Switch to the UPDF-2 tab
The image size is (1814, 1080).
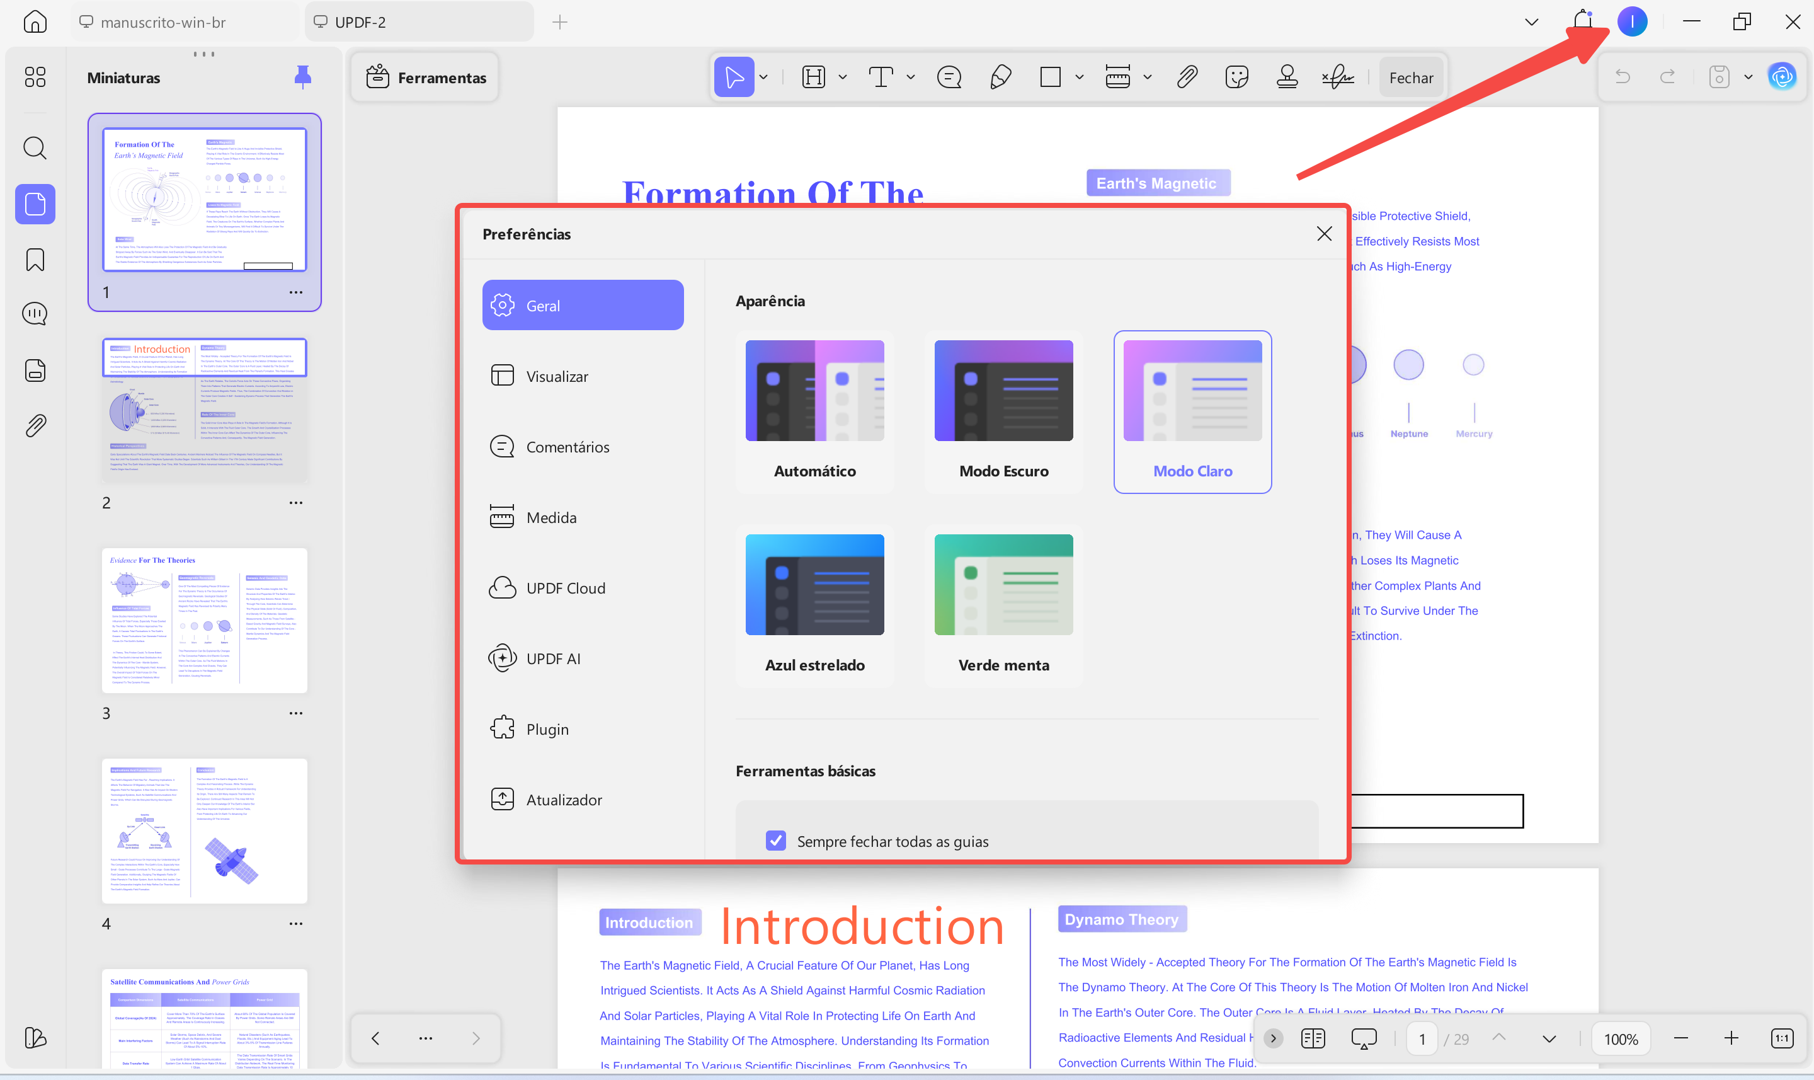point(419,22)
